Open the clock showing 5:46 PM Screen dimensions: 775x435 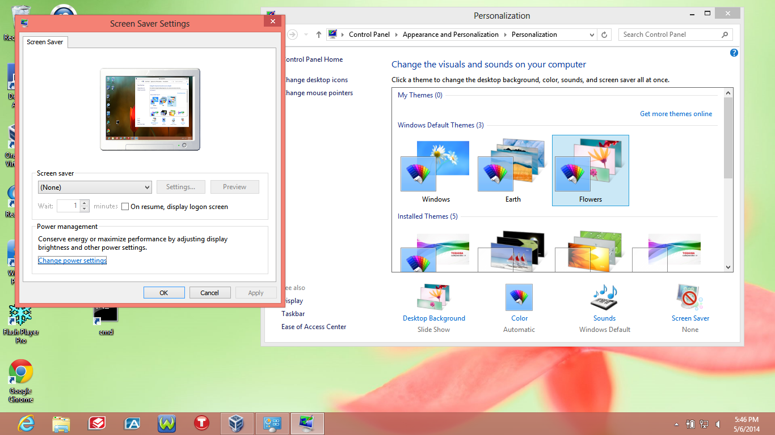746,424
